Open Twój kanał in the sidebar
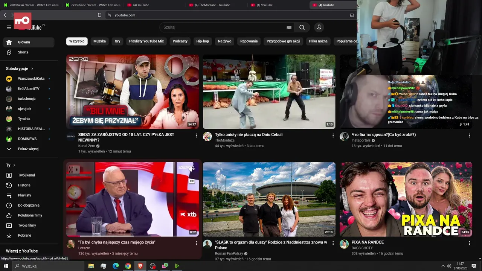The height and width of the screenshot is (271, 482). pos(29,175)
